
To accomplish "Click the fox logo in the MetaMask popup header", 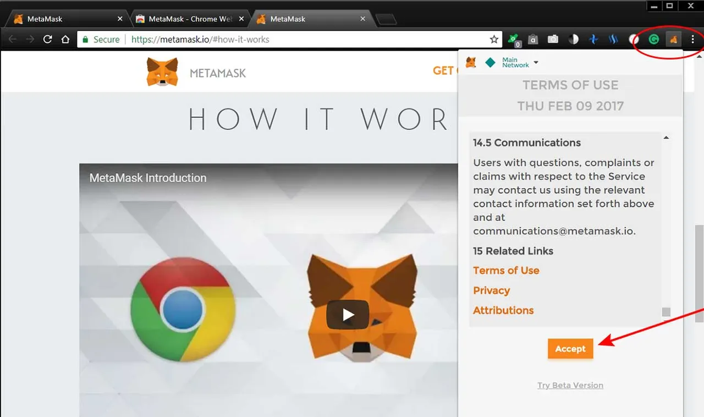I will 471,62.
